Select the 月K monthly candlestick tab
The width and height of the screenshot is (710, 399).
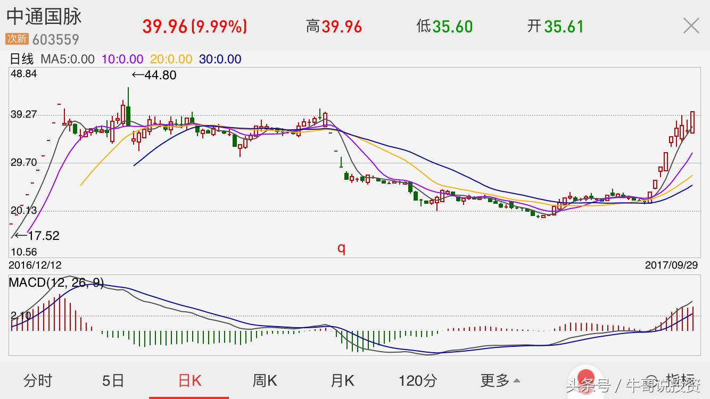click(342, 380)
